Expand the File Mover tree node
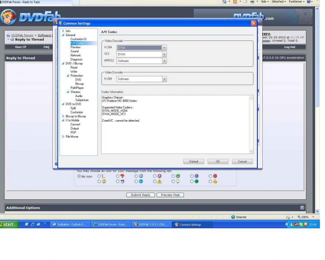The height and width of the screenshot is (260, 325). 63,137
